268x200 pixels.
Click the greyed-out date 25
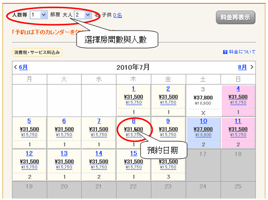pos(238,186)
